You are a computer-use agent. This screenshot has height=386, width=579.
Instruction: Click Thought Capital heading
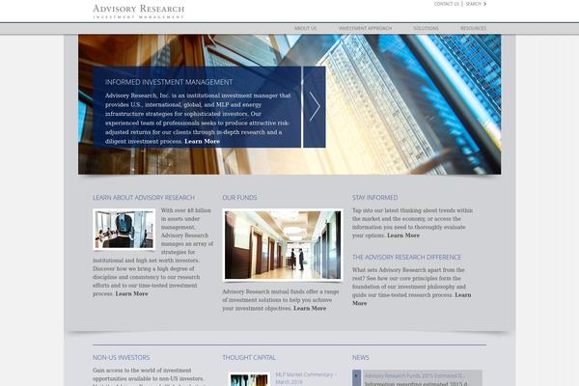click(249, 358)
